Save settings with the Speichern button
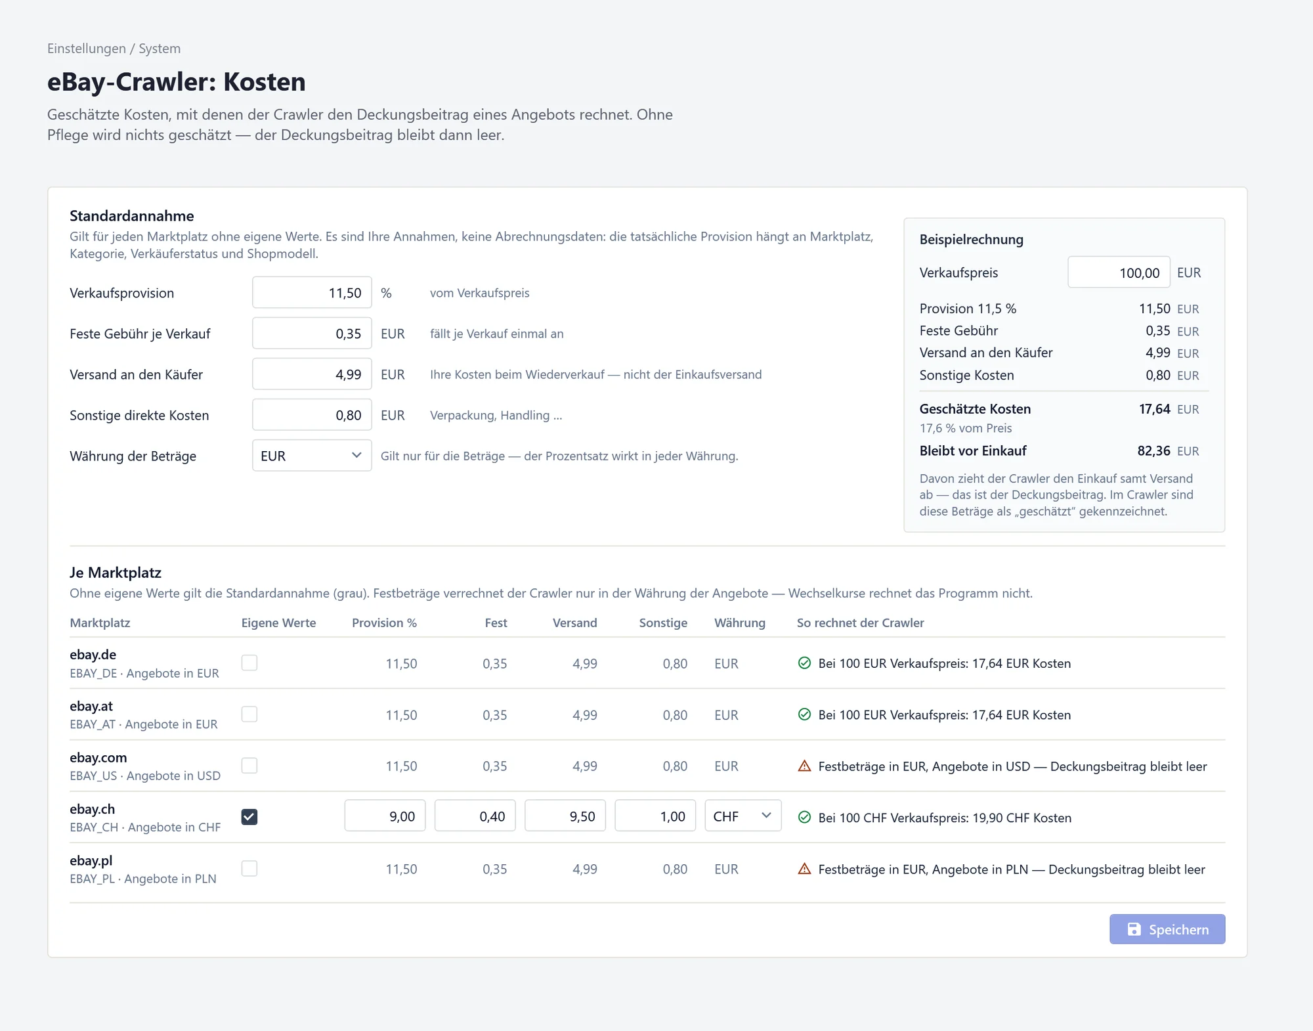 coord(1167,929)
